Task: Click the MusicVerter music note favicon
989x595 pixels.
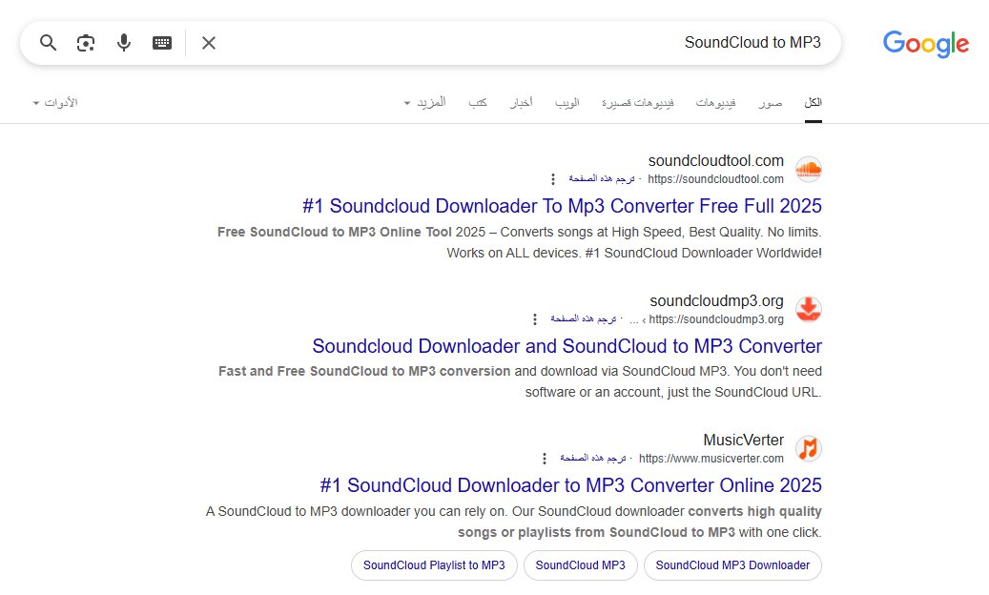Action: [x=808, y=448]
